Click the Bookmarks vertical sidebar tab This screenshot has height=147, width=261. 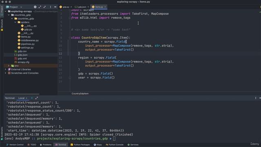point(2,134)
